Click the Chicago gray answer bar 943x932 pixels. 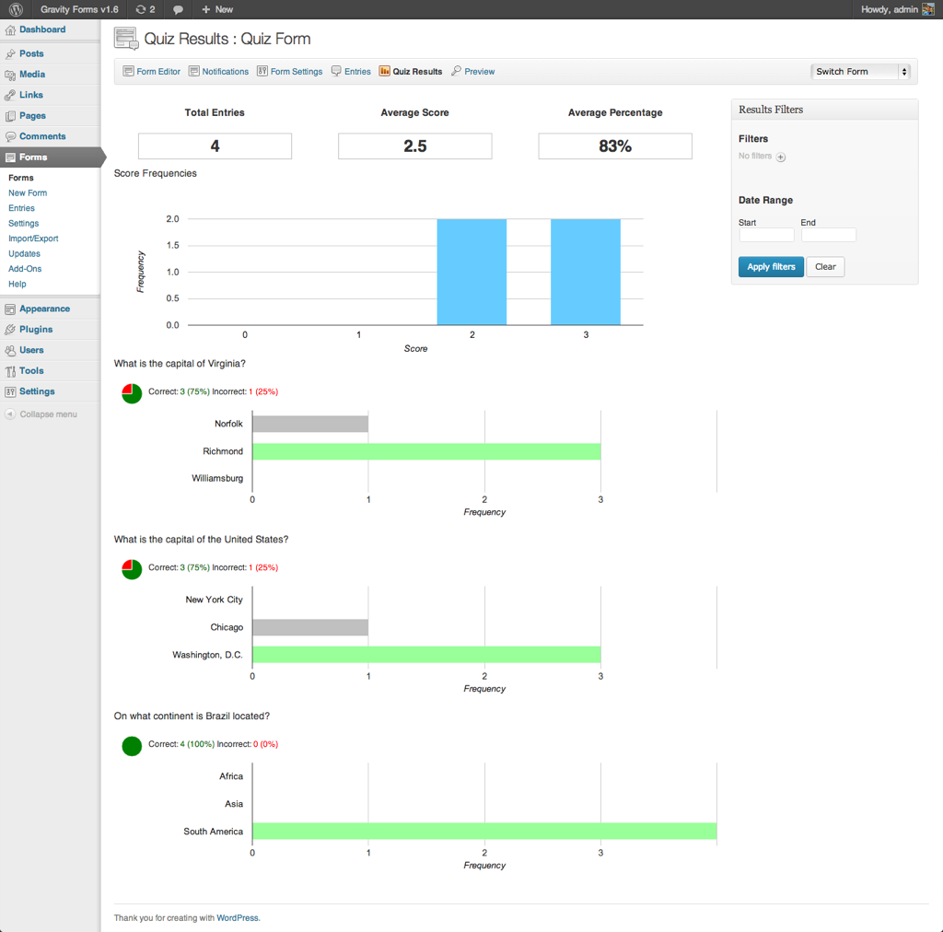click(310, 627)
